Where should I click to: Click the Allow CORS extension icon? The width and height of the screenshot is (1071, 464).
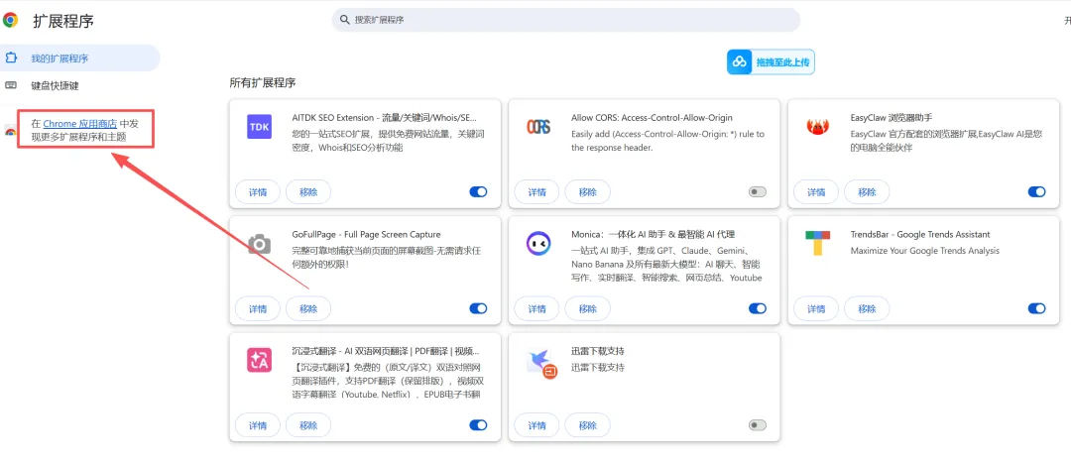538,127
